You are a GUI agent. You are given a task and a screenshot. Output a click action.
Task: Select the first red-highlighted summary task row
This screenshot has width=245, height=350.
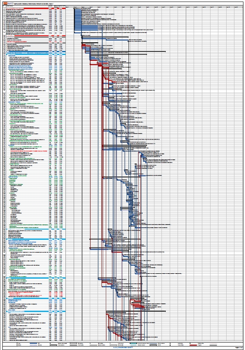click(34, 8)
